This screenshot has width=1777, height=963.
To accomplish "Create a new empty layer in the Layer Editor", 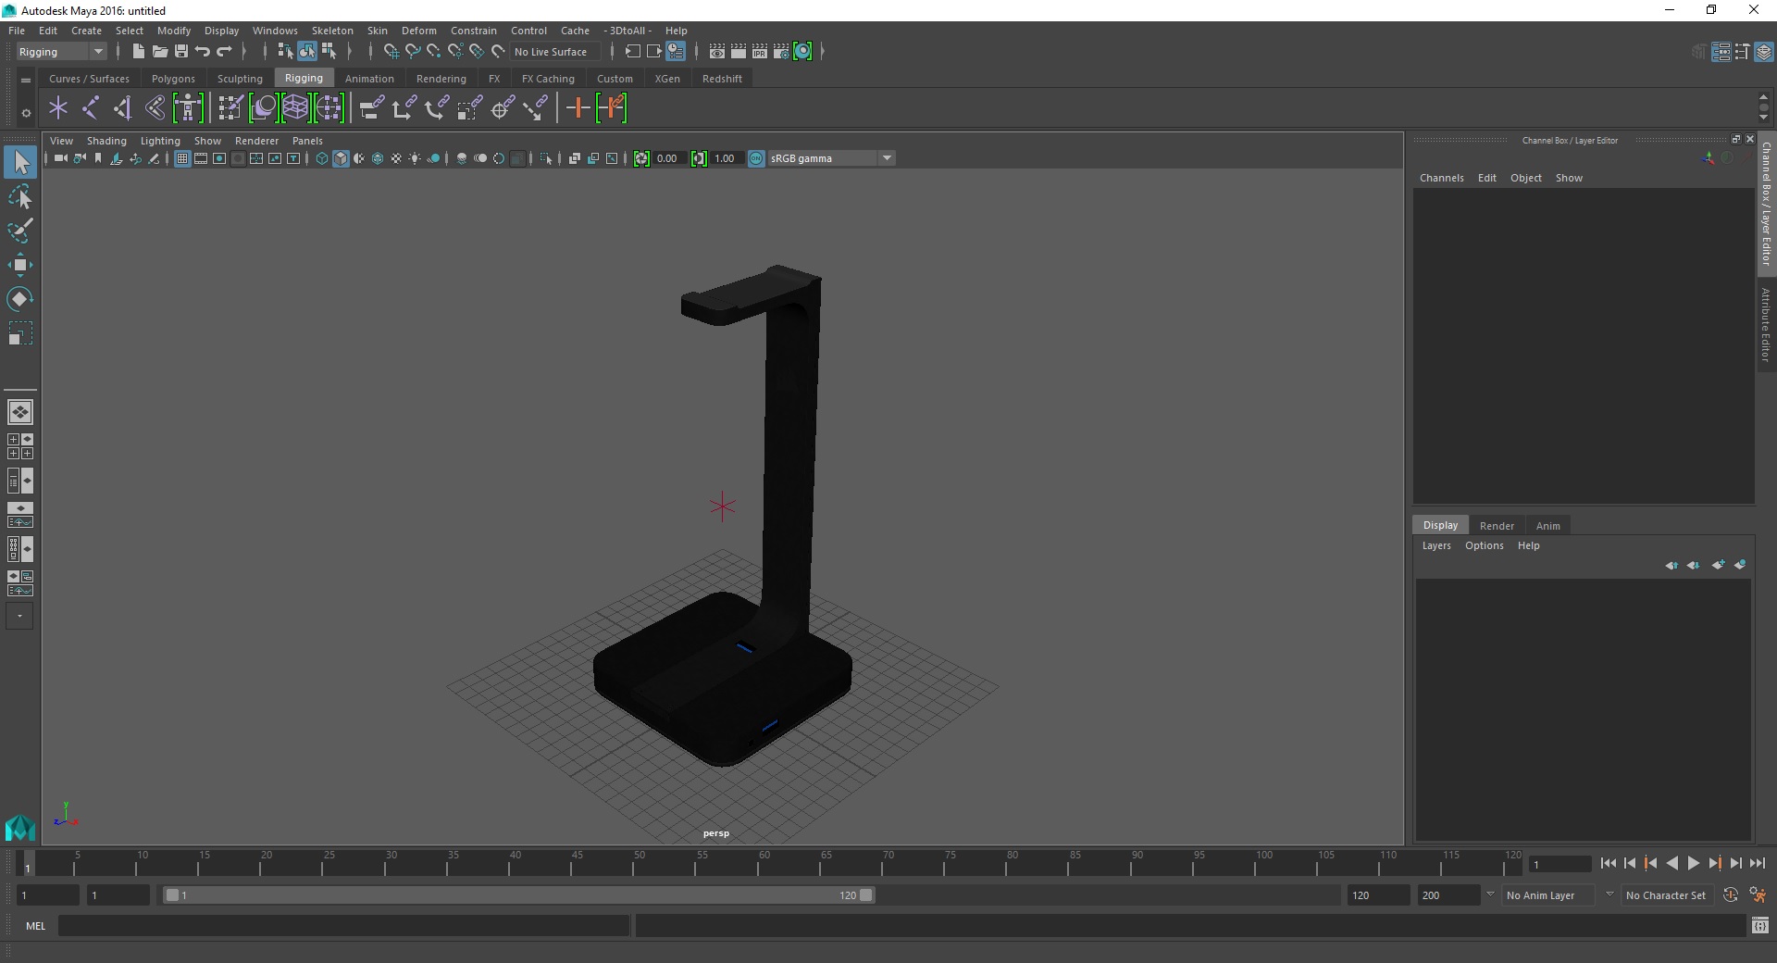I will [1719, 565].
